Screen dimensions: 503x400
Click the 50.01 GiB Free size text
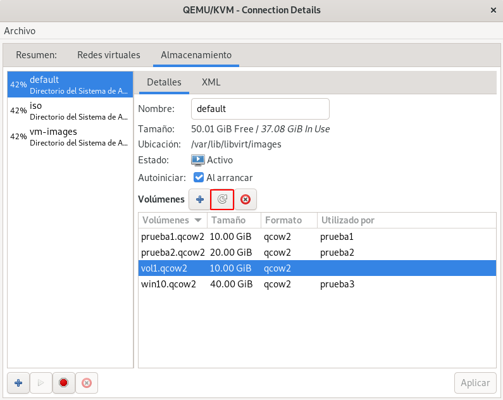222,129
